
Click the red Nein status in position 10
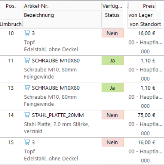click(112, 33)
